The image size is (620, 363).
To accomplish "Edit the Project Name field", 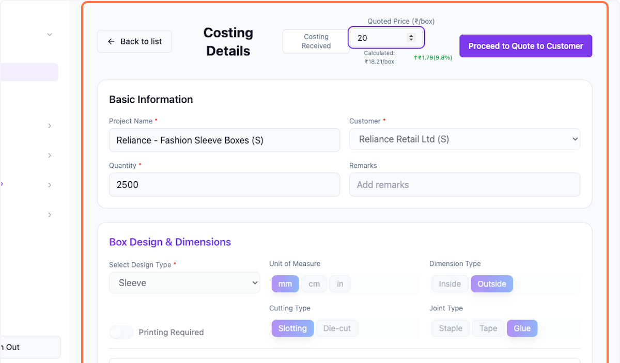I will (x=224, y=140).
